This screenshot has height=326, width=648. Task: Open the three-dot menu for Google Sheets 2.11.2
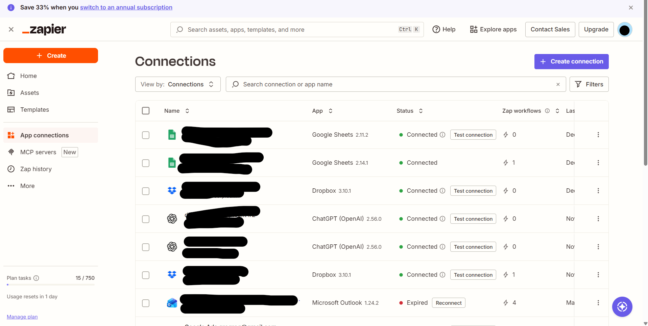[x=598, y=135]
